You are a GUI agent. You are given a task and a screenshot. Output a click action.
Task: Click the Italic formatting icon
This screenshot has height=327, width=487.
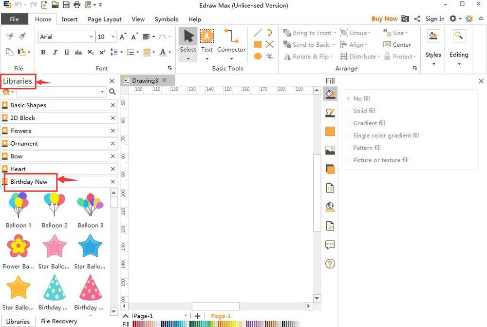click(x=55, y=52)
